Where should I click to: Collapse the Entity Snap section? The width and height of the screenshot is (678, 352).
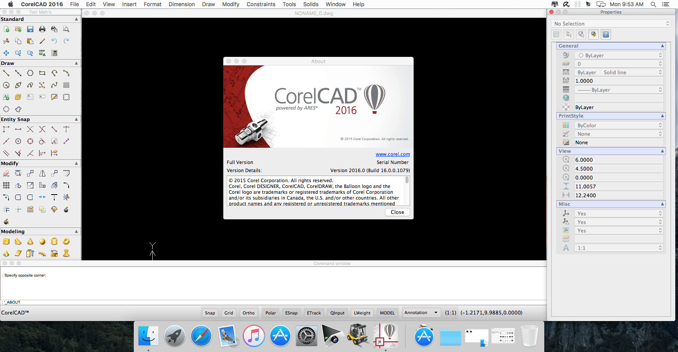[x=76, y=119]
